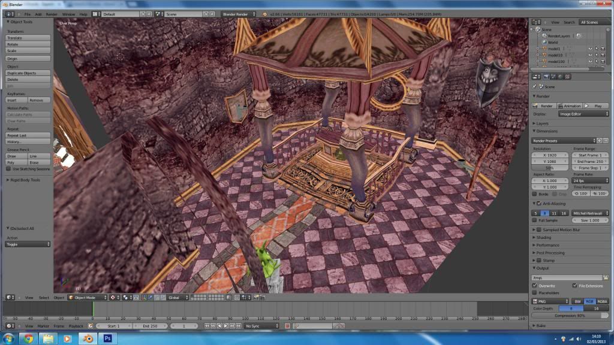Viewport: 614px width, 345px height.
Task: Open the 3D viewport editor type selector
Action: [x=10, y=298]
